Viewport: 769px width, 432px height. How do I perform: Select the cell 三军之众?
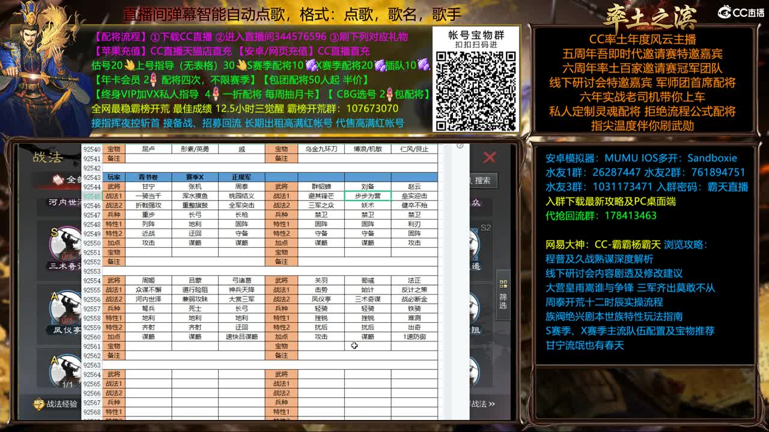click(x=321, y=205)
